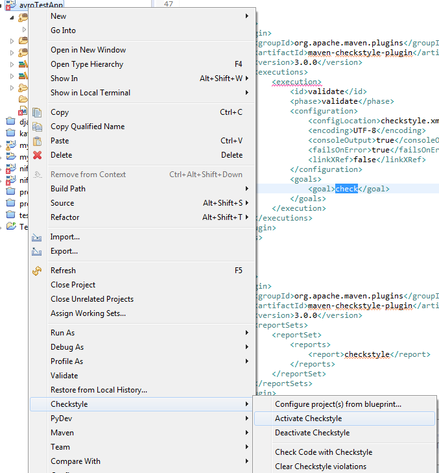Click the Export icon
Image resolution: width=439 pixels, height=473 pixels.
pos(37,251)
